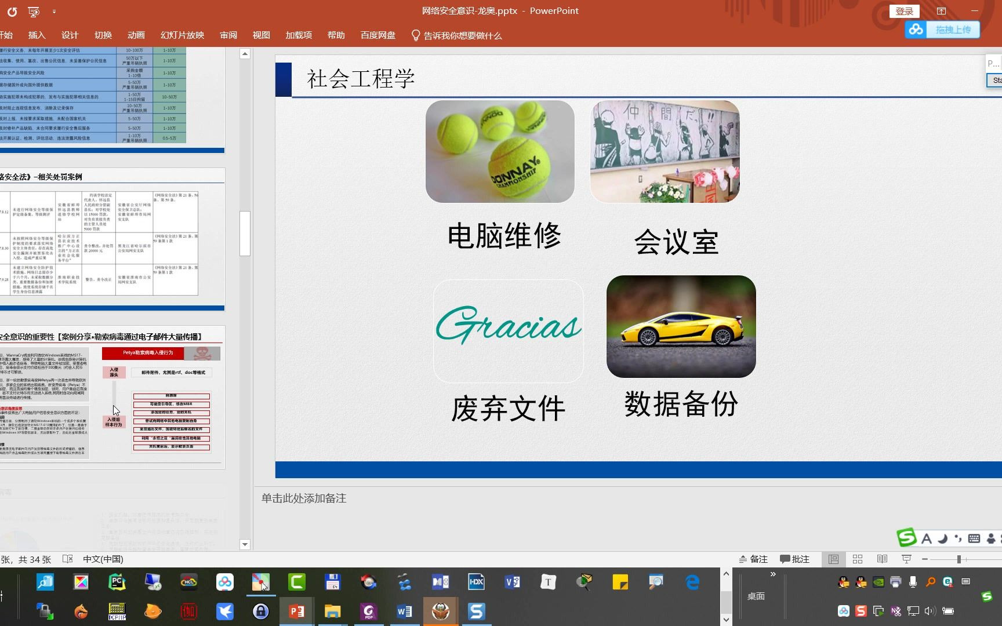Click the 拖拽上传 upload button

tap(953, 30)
